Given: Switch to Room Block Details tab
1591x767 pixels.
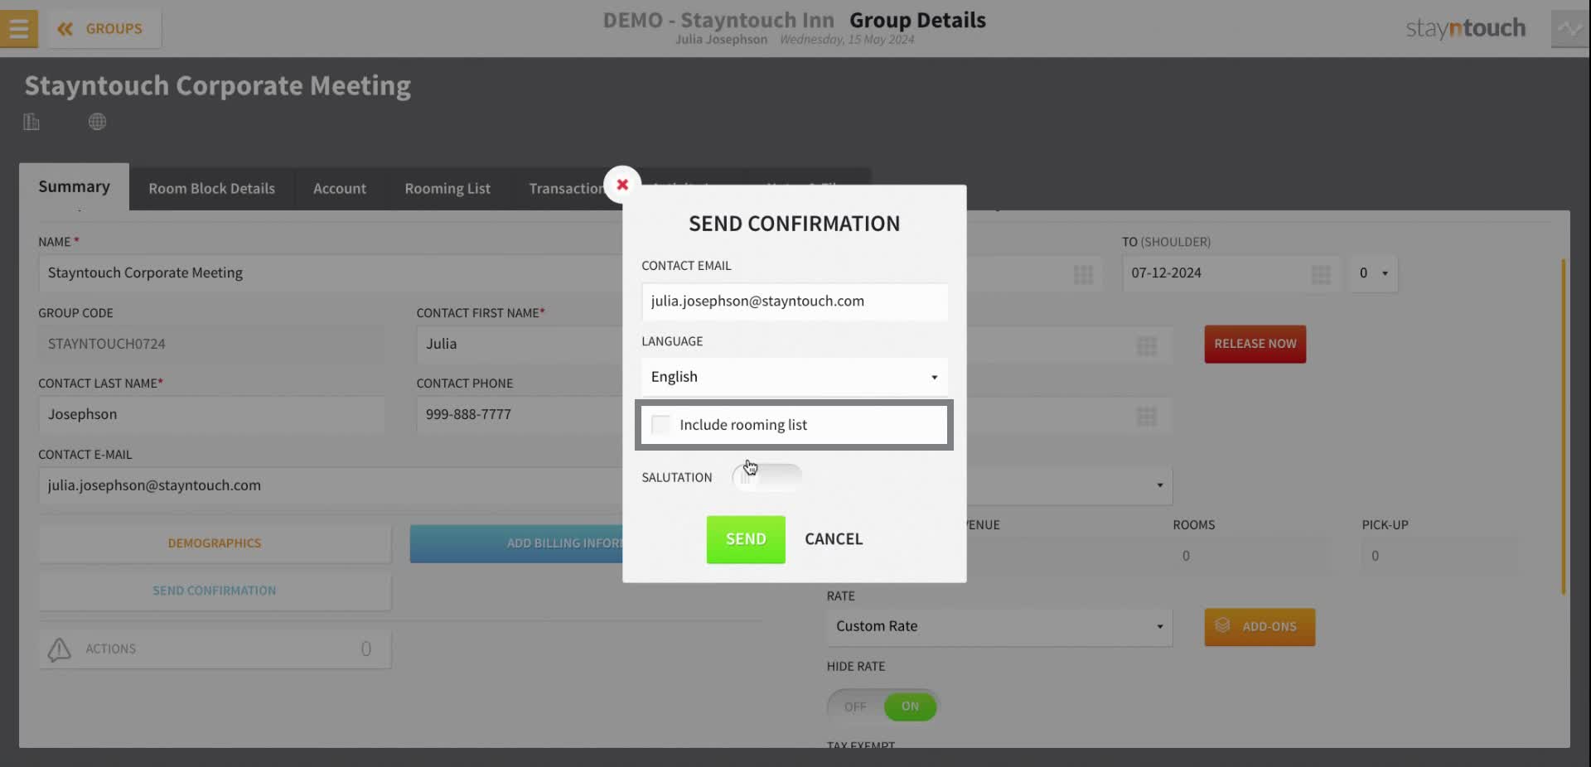Looking at the screenshot, I should pyautogui.click(x=211, y=189).
